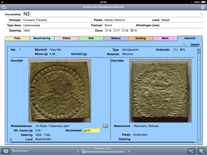Image resolution: width=207 pixels, height=155 pixels.
Task: Click the airplane mode icon in status bar
Action: (x=2, y=2)
